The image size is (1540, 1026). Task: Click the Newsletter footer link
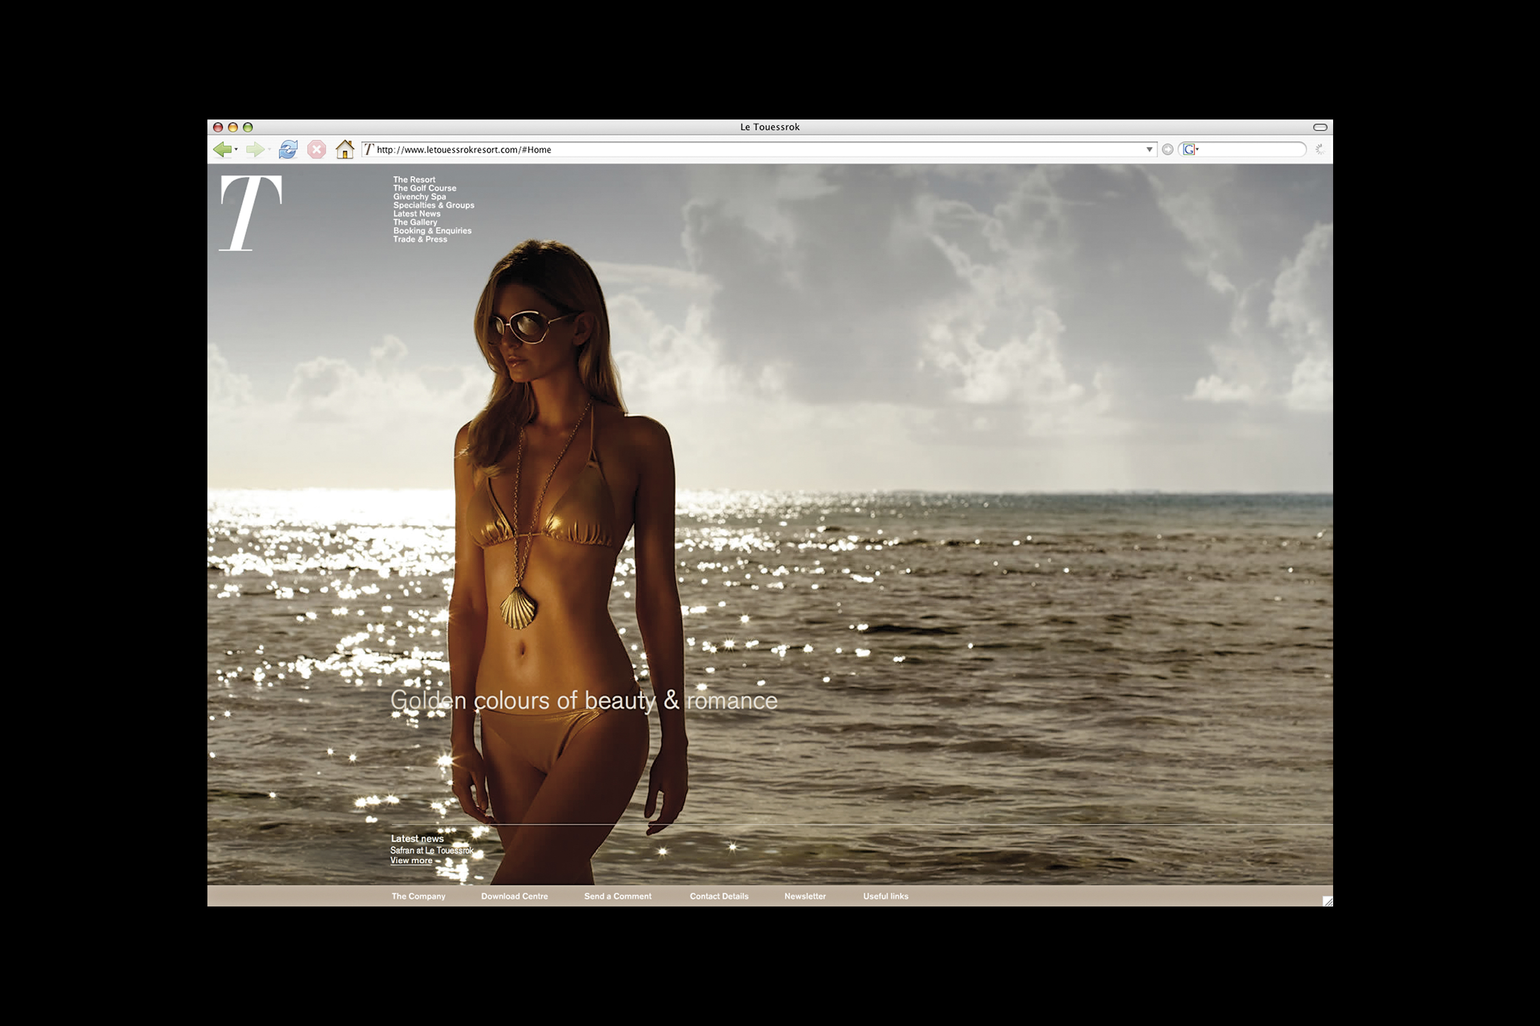[x=805, y=896]
